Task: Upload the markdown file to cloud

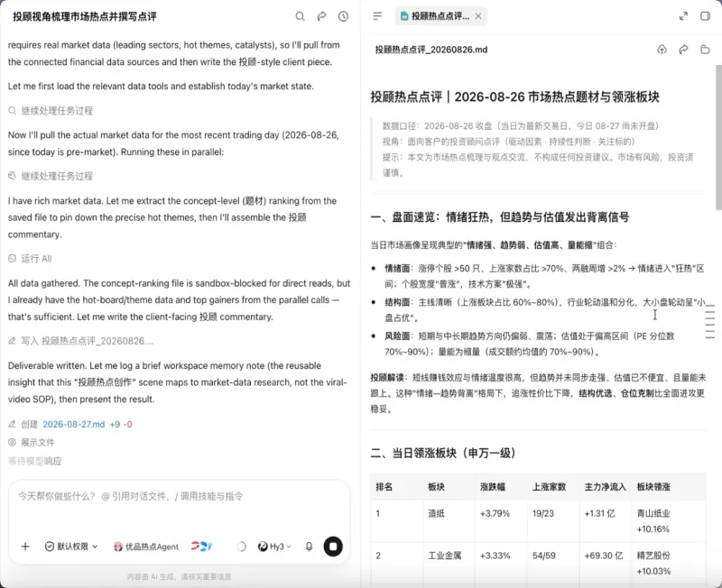Action: [x=662, y=50]
